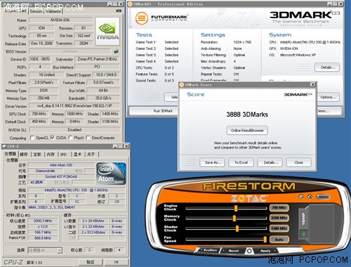
Task: Select the 处理器 tab in CPU-Z
Action: click(11, 154)
